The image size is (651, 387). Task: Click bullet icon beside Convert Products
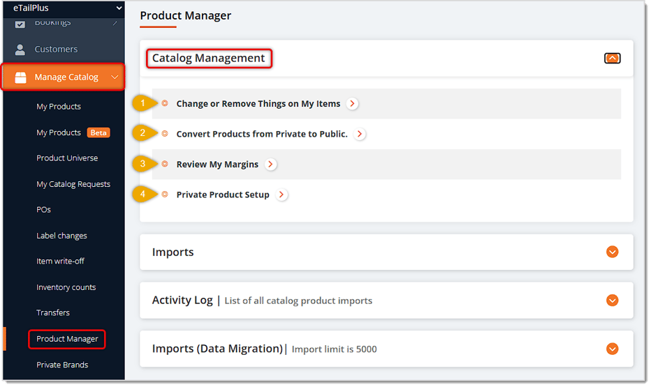[165, 133]
